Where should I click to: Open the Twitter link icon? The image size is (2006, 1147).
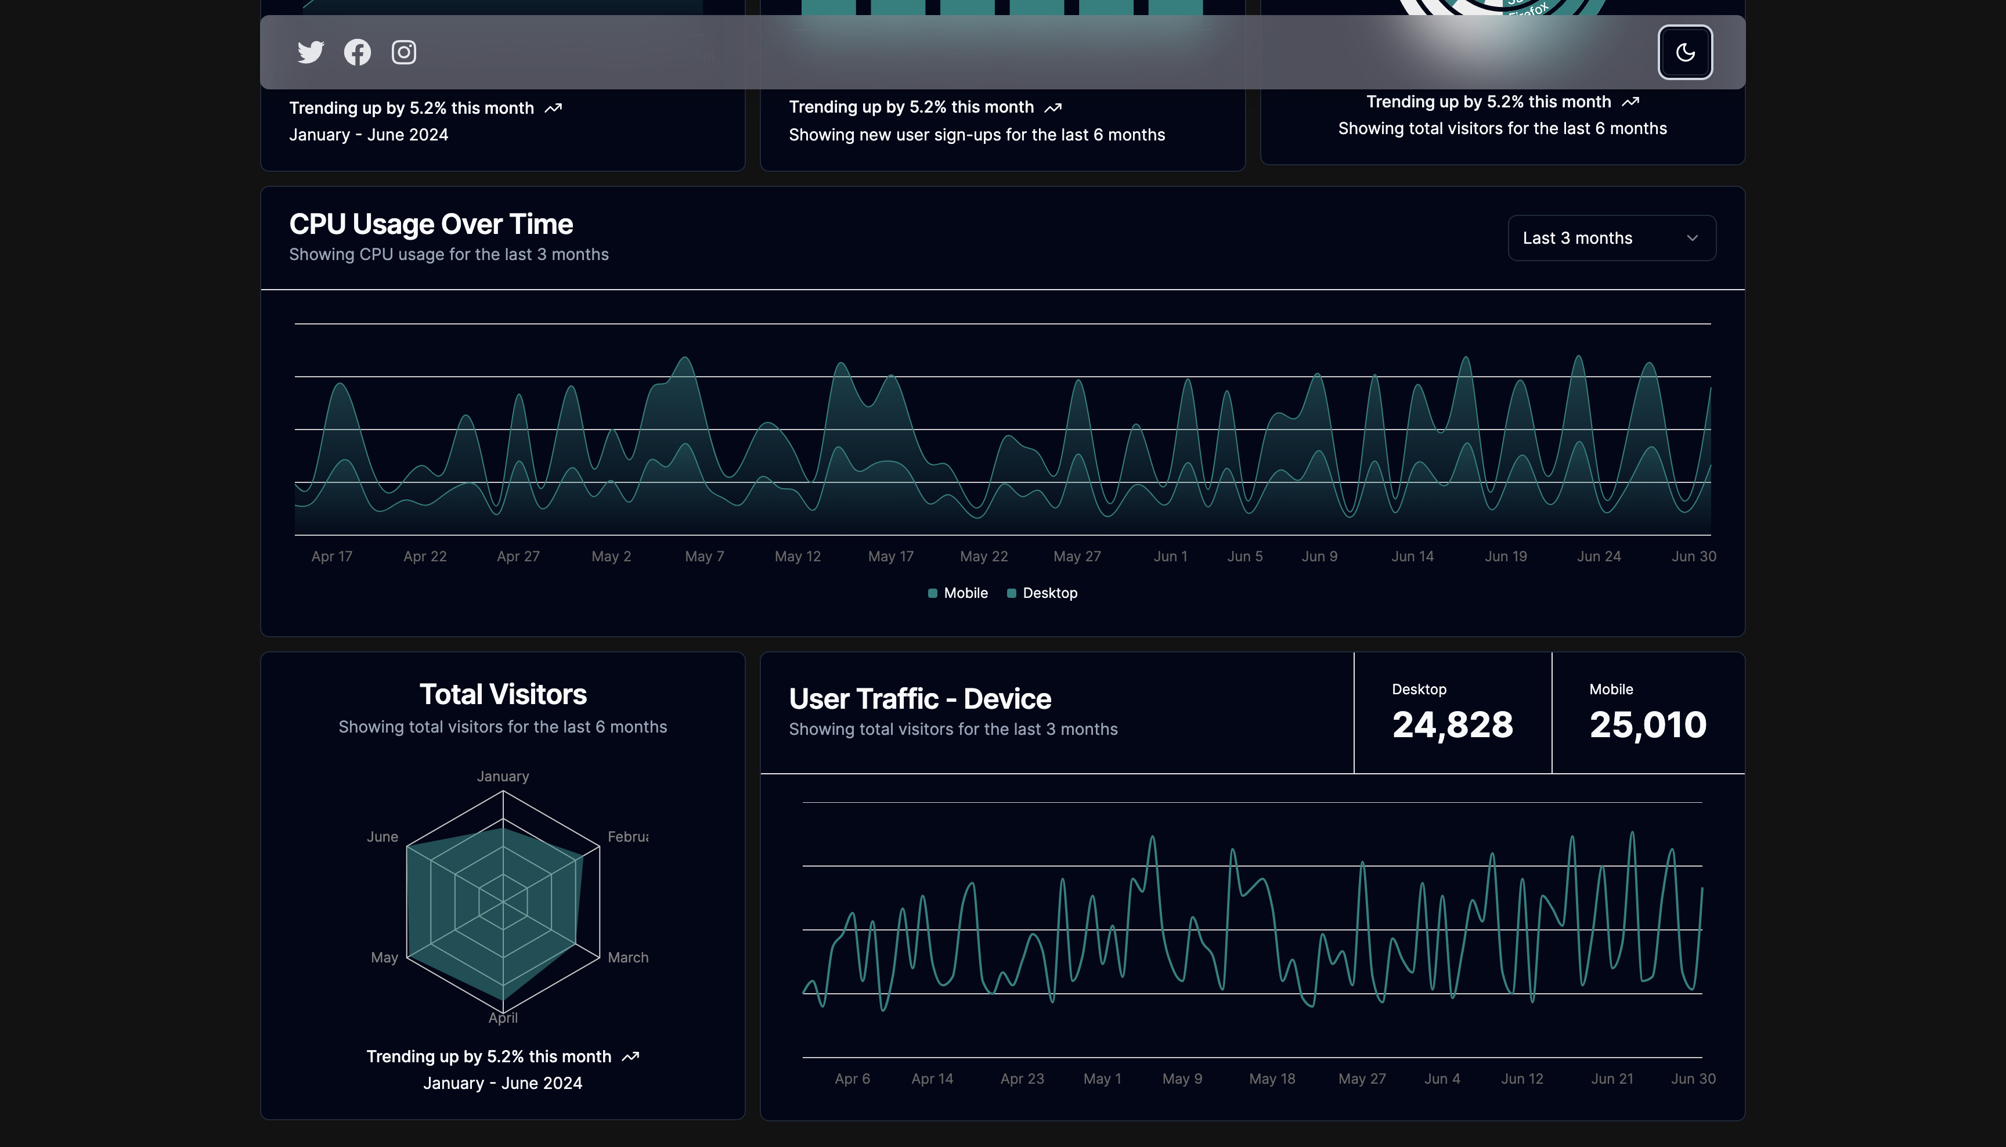(311, 52)
